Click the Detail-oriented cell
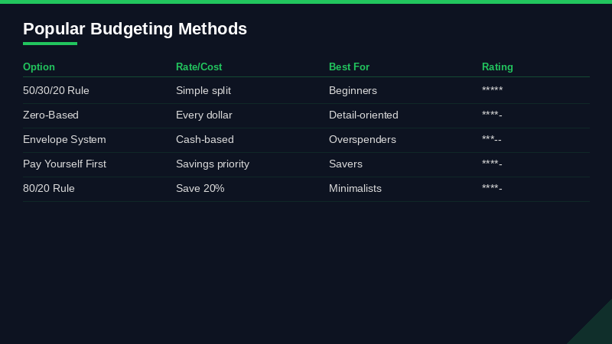612x344 pixels. click(x=363, y=115)
